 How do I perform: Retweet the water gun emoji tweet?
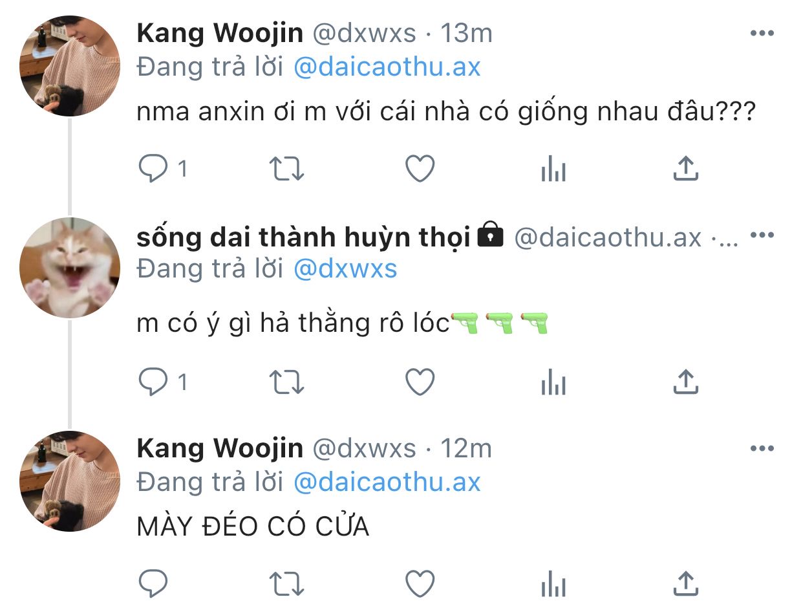tap(286, 382)
